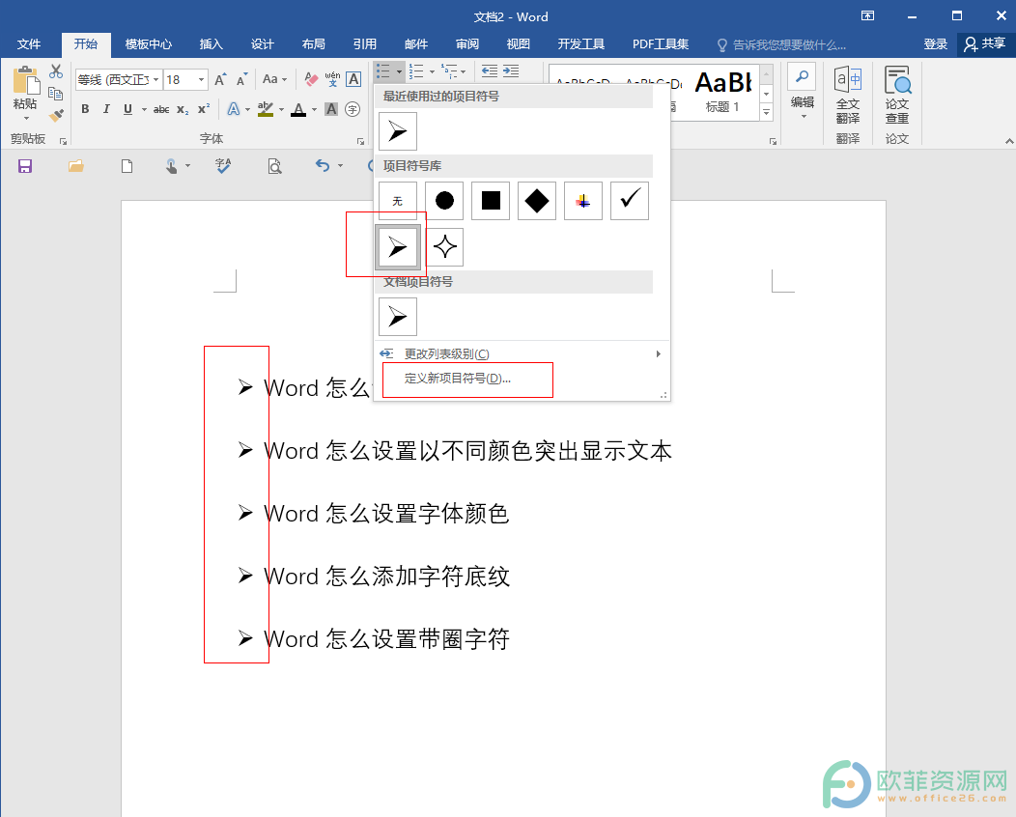
Task: Toggle character shading gray A
Action: (x=331, y=109)
